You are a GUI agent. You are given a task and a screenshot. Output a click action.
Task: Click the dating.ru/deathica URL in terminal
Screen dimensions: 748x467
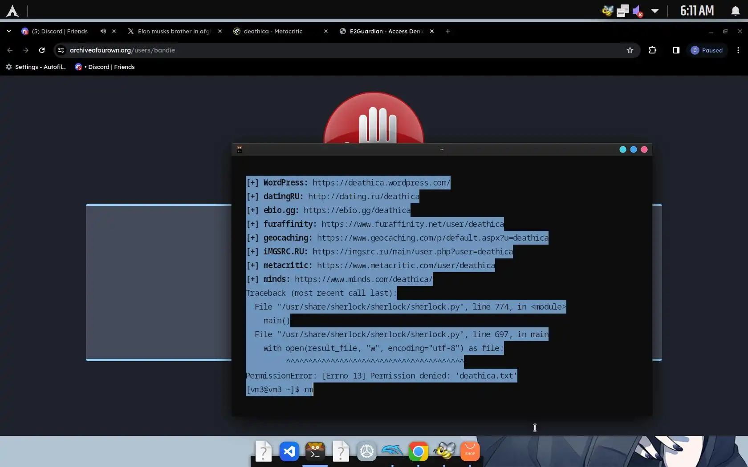[363, 197]
